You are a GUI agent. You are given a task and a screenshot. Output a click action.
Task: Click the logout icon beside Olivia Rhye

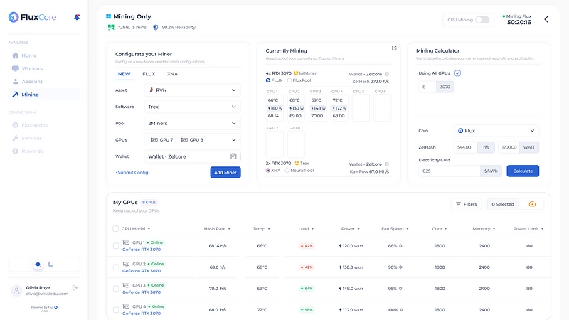[x=75, y=288]
